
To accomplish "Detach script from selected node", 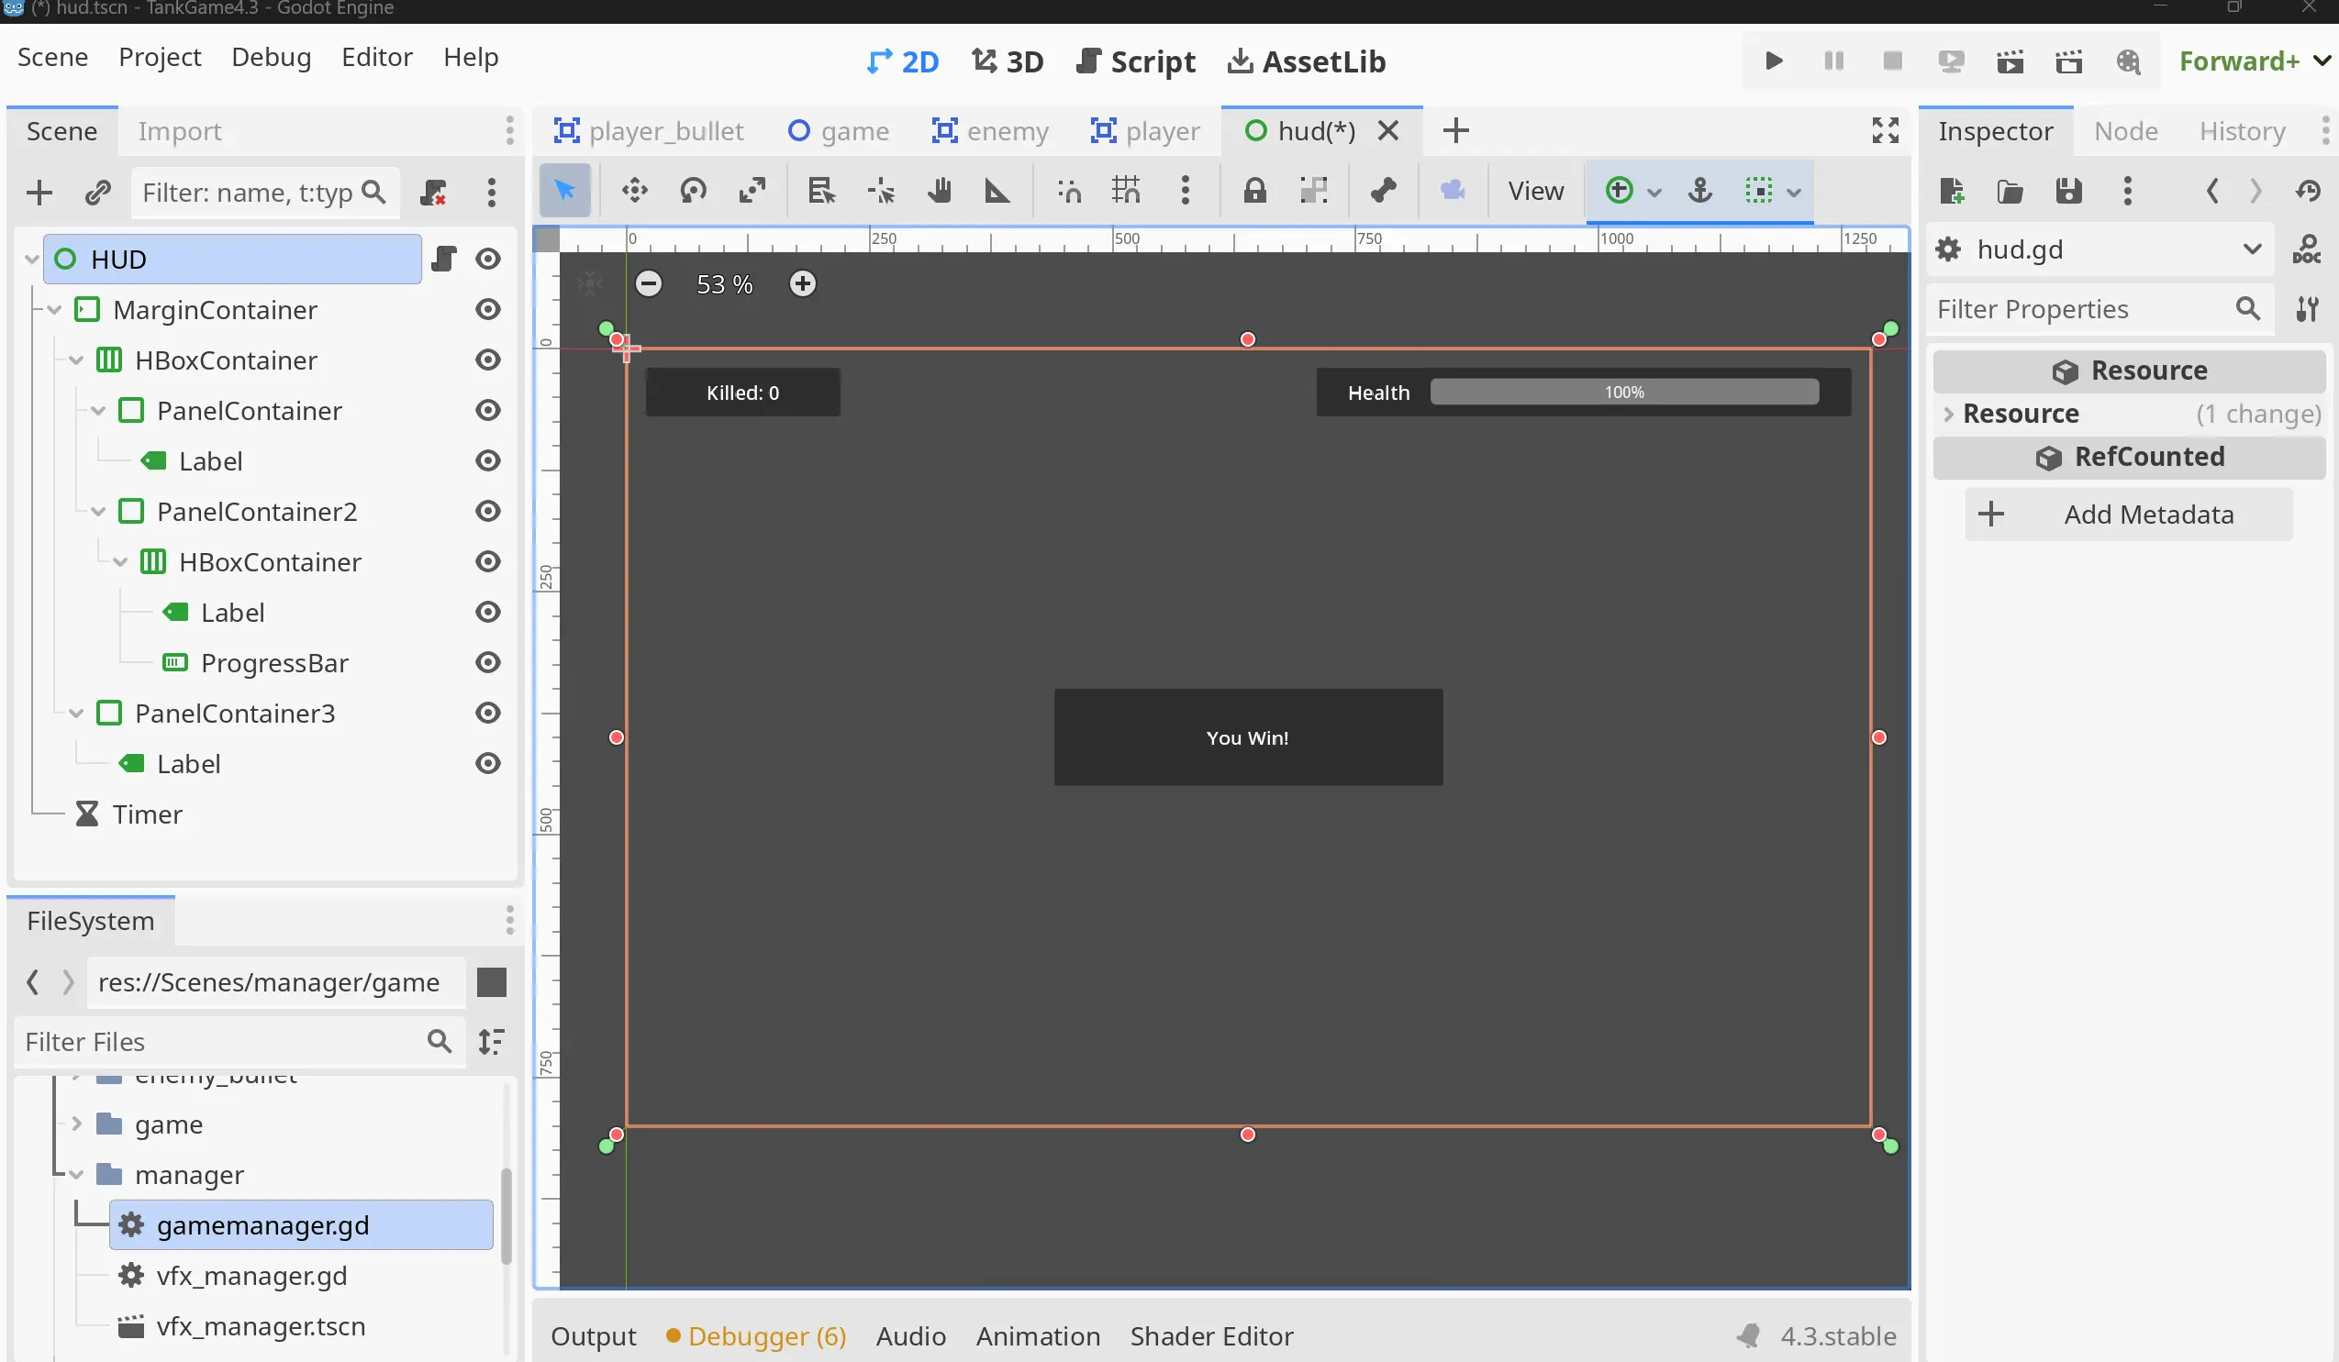I will coord(432,193).
